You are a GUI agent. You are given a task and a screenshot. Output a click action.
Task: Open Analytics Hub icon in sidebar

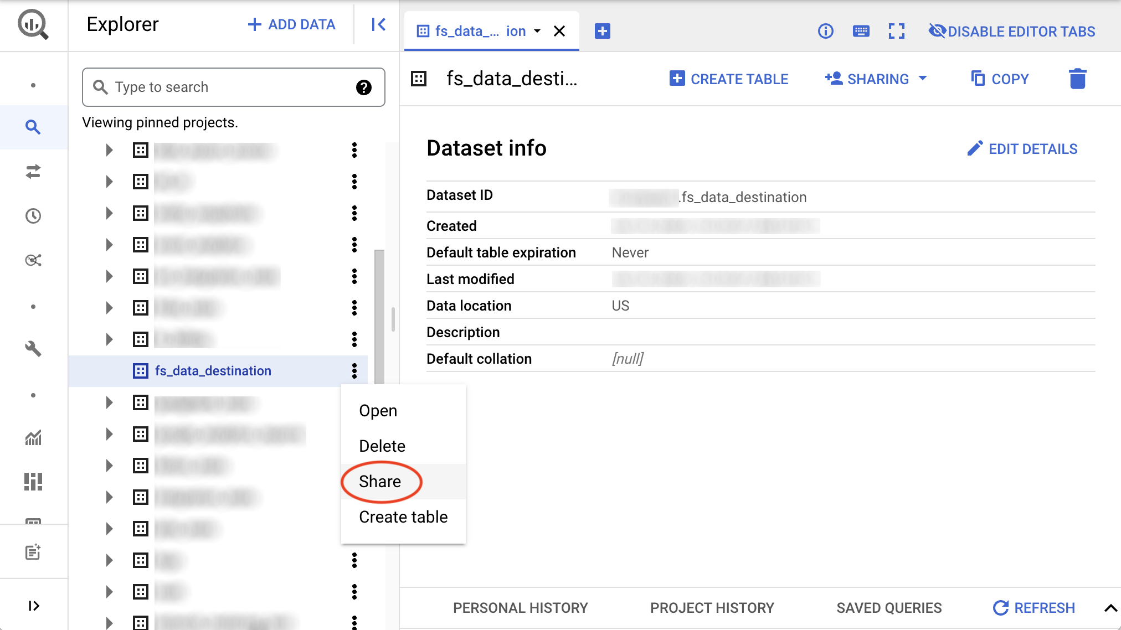coord(33,260)
